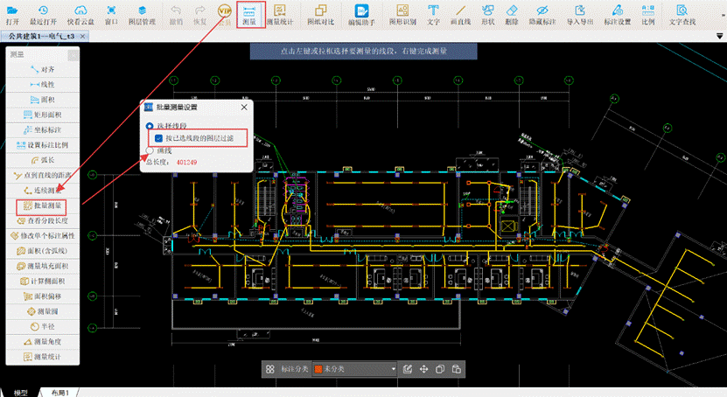
Task: Select the 画直线 draw line tool
Action: point(461,15)
